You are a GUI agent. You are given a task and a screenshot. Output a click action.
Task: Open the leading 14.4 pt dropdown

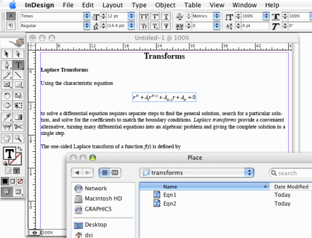(x=132, y=25)
